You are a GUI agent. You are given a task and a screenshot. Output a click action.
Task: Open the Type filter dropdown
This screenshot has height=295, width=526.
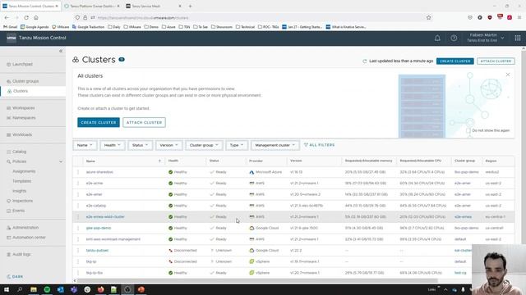237,145
